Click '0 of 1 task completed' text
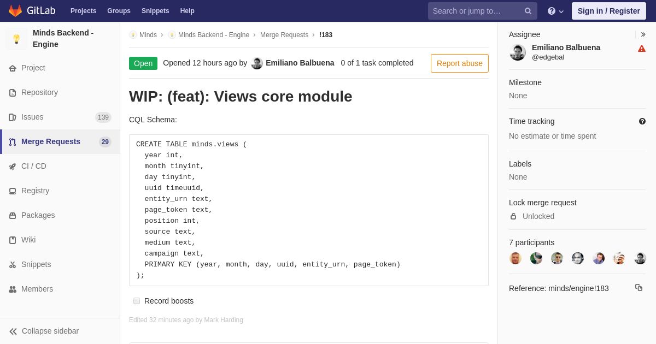656x344 pixels. click(377, 63)
